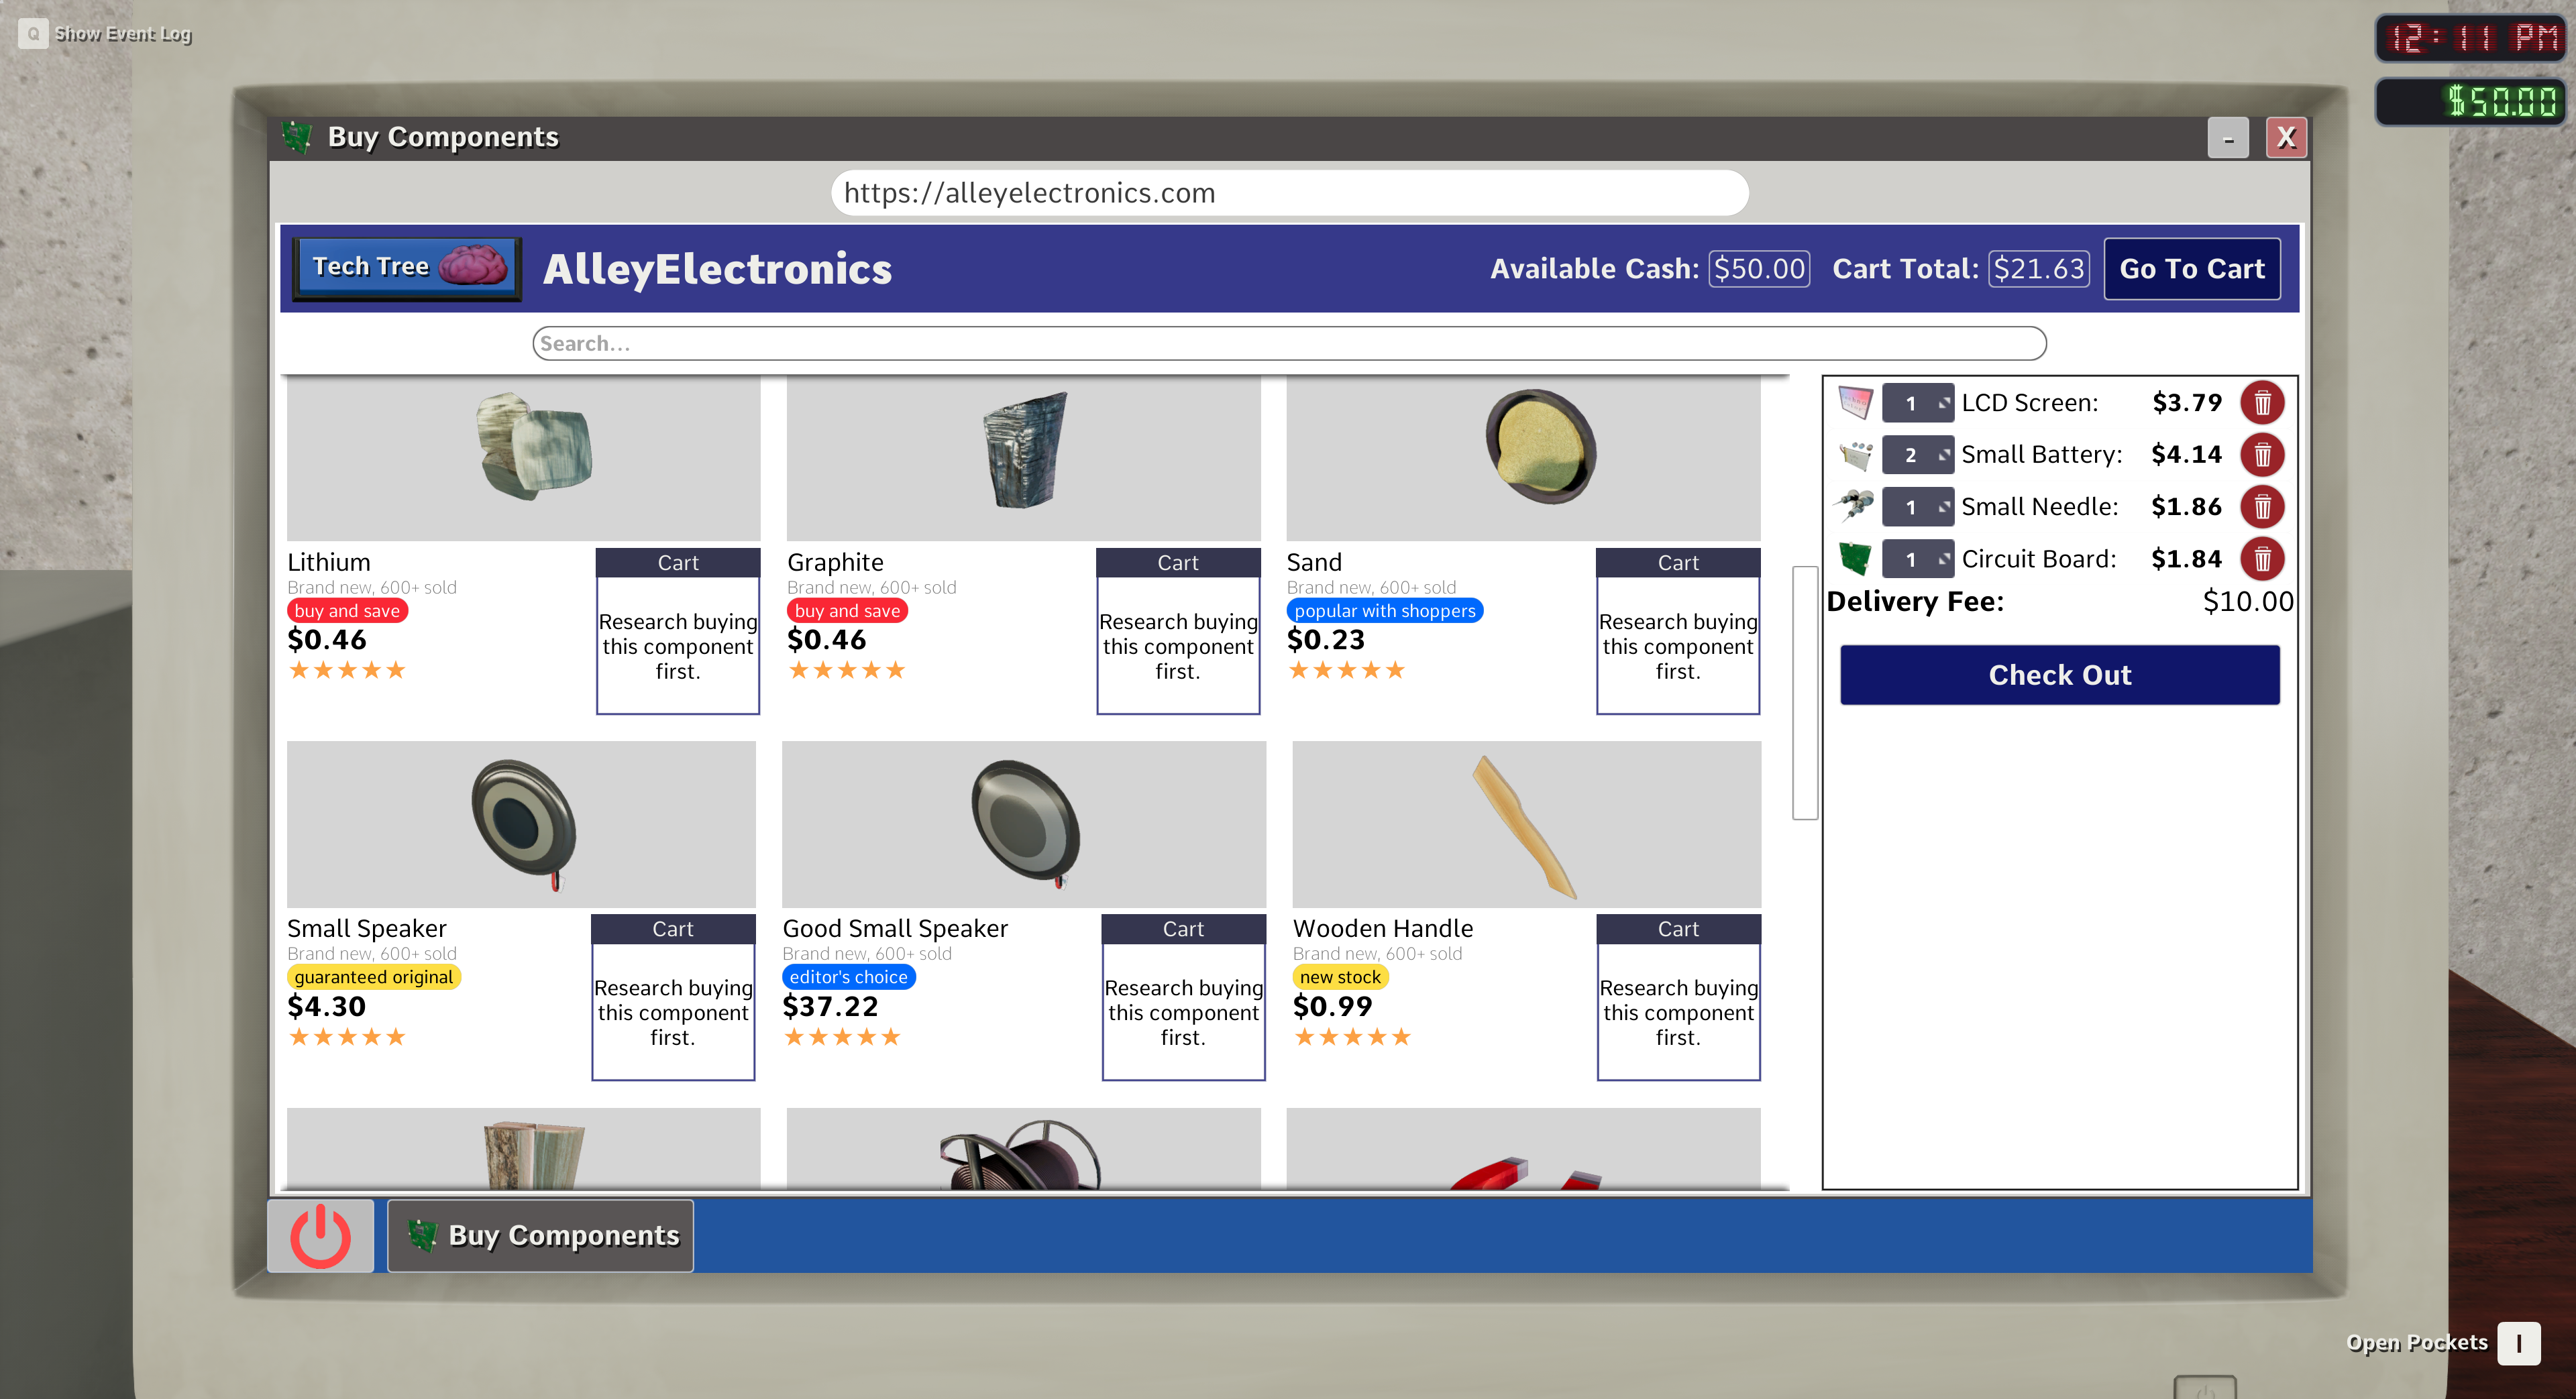Click the brain icon on Tech Tree

click(473, 266)
